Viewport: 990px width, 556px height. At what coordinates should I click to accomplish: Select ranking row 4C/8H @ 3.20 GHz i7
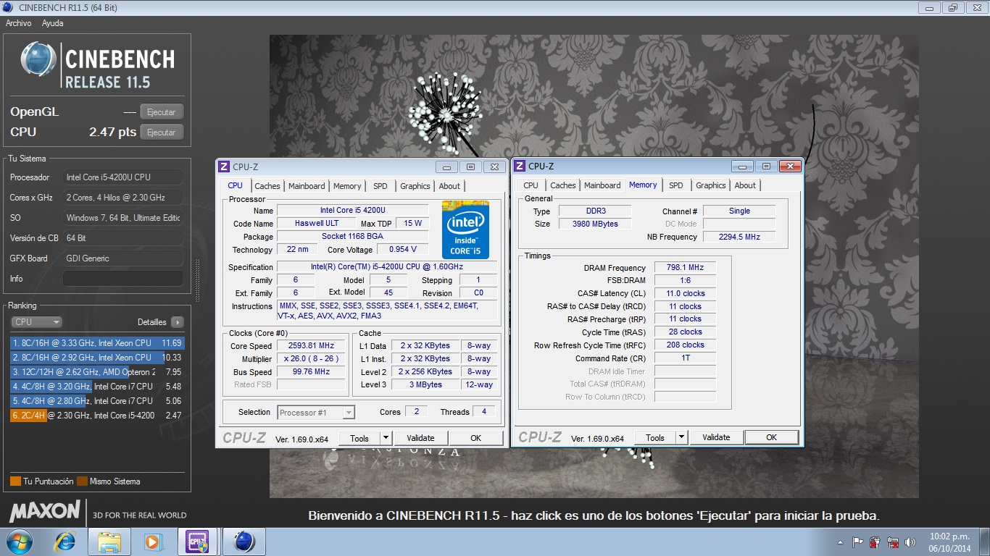(x=96, y=387)
